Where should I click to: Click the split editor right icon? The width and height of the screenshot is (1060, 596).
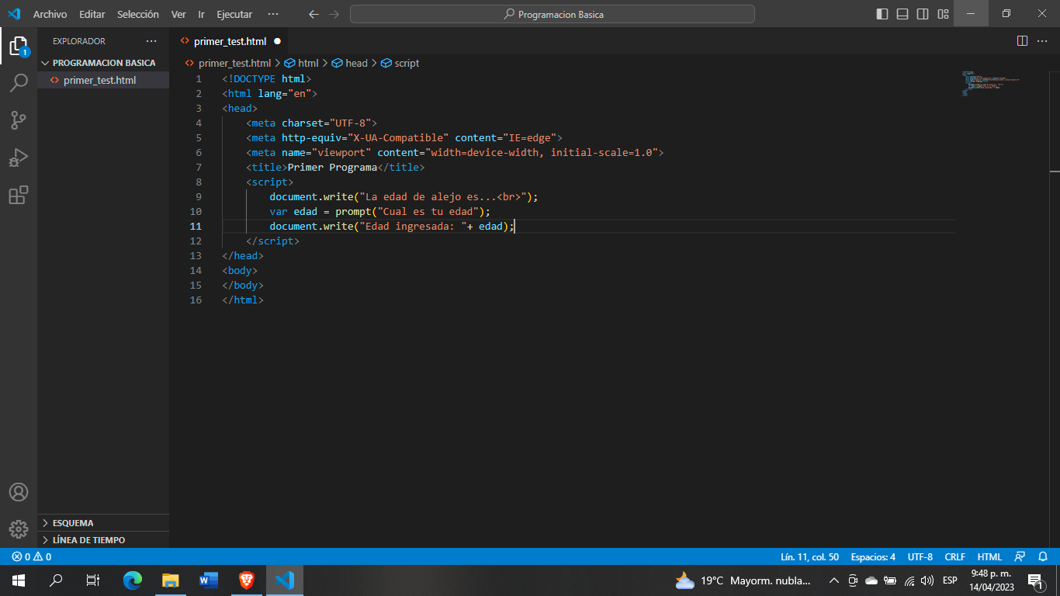(1022, 41)
